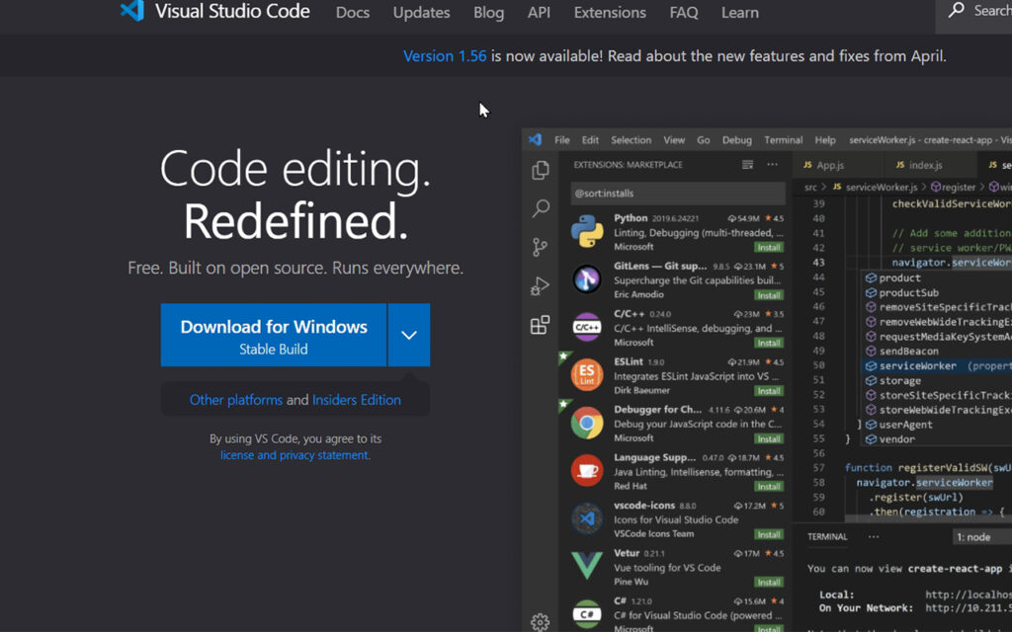This screenshot has width=1012, height=632.
Task: Go to the Extensions navigation link
Action: coord(610,13)
